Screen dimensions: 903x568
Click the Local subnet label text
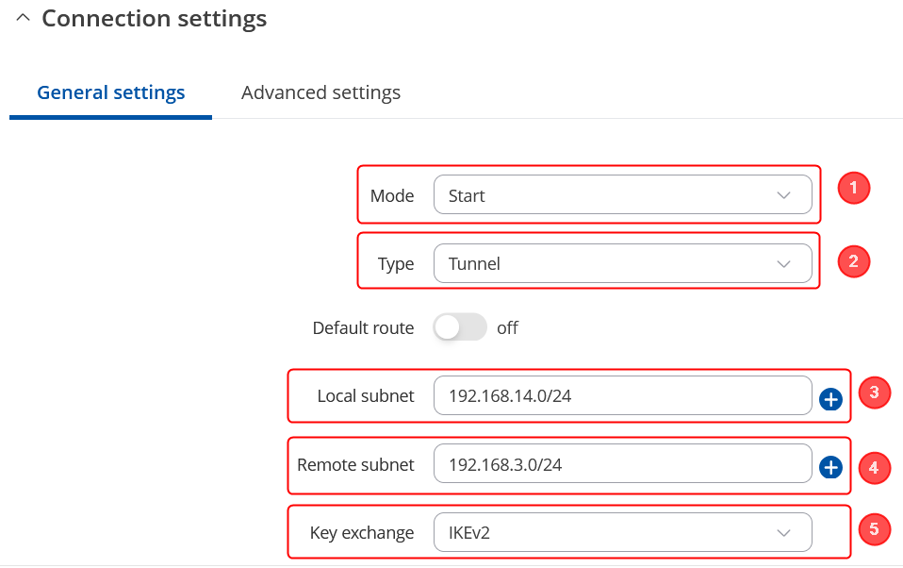click(x=365, y=395)
